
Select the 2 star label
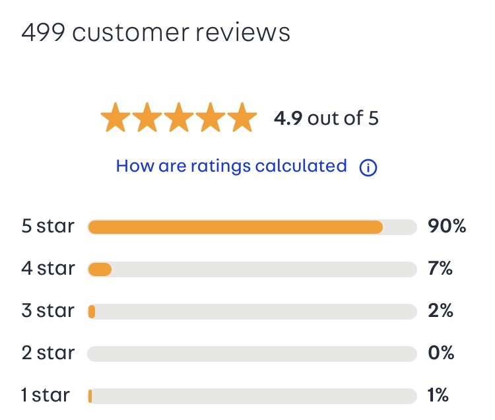[x=48, y=353]
